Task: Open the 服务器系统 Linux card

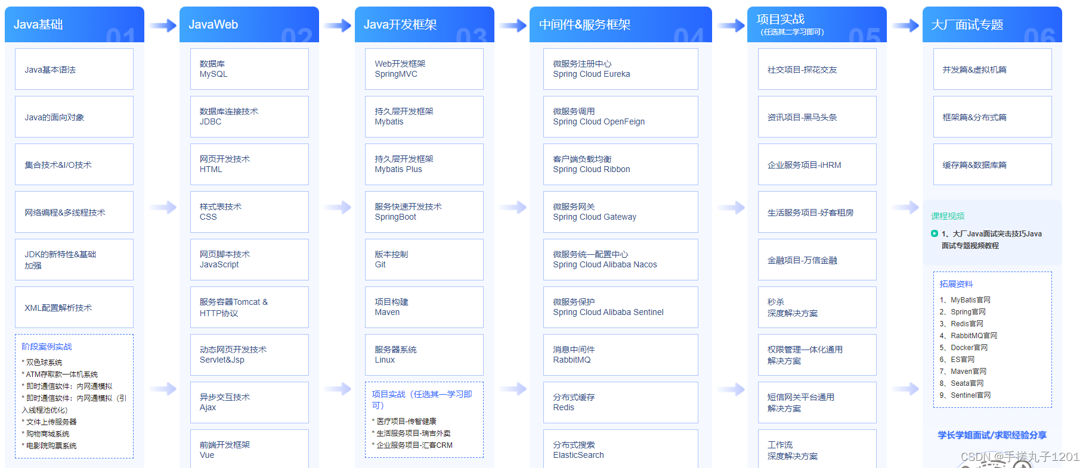Action: click(425, 355)
